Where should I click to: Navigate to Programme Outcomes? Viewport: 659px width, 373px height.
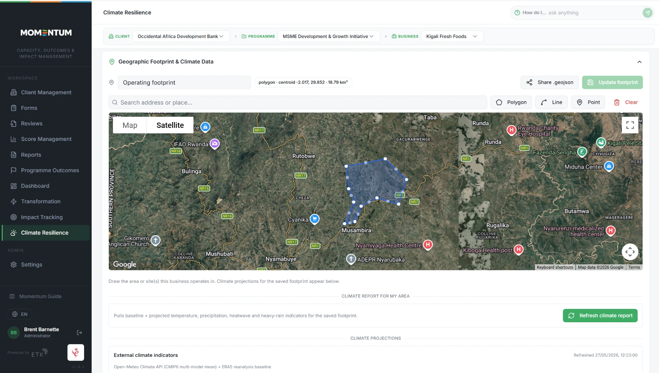click(46, 170)
